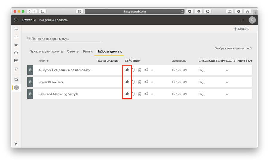
Task: Share related view of Power BI TexTerra
Action: tap(146, 82)
